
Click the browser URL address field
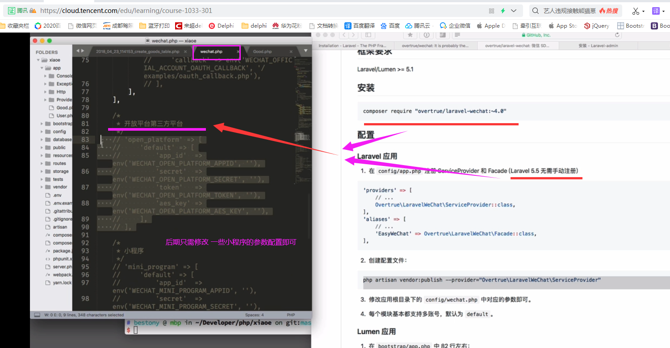264,11
